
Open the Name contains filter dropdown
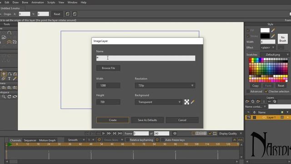click(x=256, y=107)
